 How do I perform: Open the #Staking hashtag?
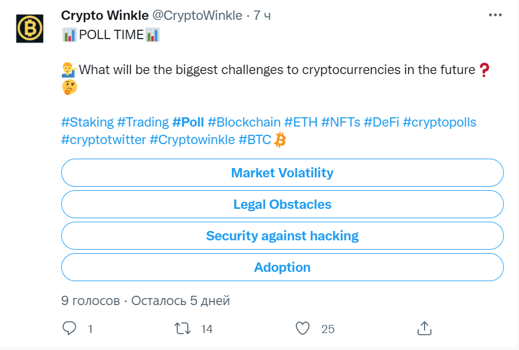click(x=87, y=123)
